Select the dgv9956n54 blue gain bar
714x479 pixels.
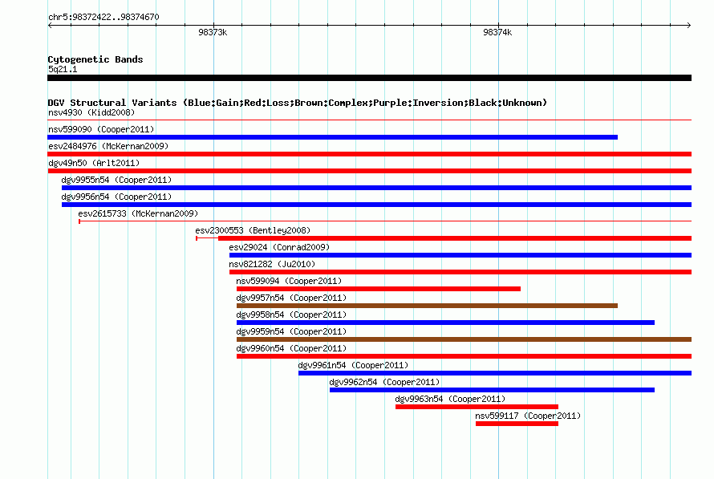(x=376, y=205)
